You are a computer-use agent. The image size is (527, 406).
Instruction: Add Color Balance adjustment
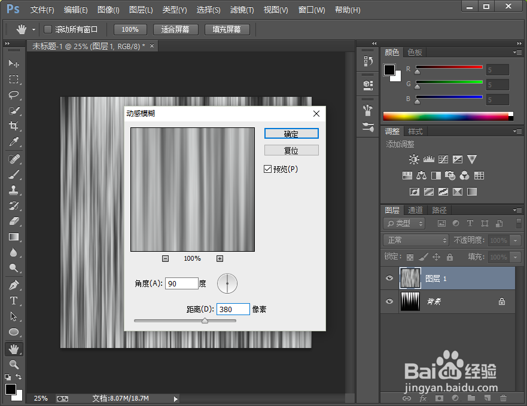[421, 175]
